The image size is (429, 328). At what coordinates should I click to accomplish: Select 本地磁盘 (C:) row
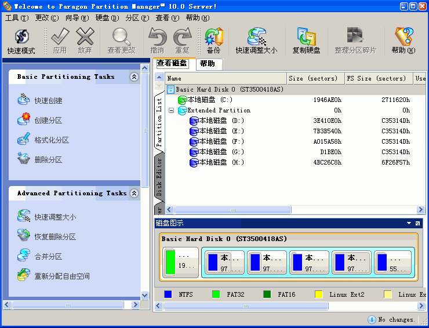(x=296, y=100)
